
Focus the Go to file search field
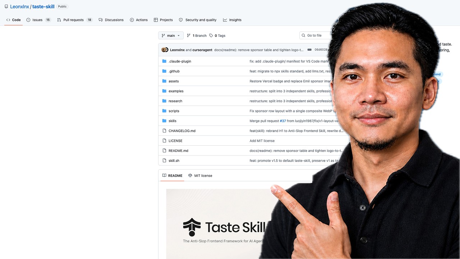[315, 36]
